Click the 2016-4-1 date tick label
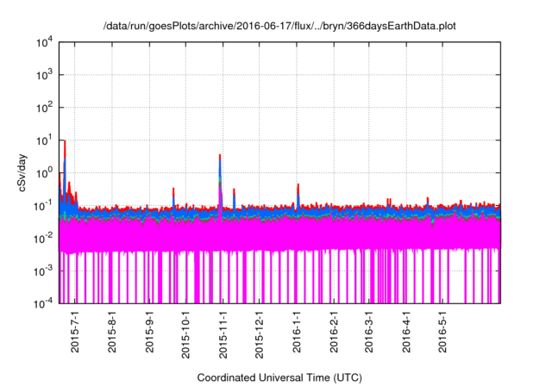The height and width of the screenshot is (386, 552). (406, 332)
